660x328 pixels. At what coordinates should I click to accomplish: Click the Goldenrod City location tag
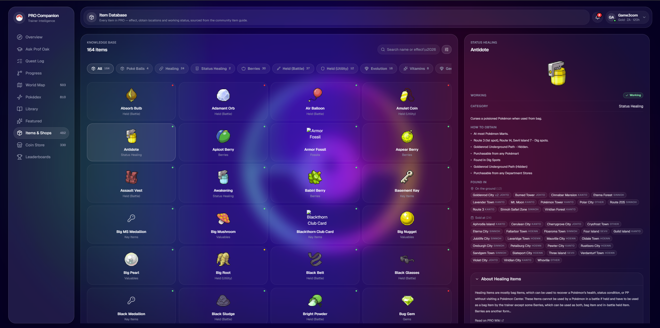click(x=490, y=195)
